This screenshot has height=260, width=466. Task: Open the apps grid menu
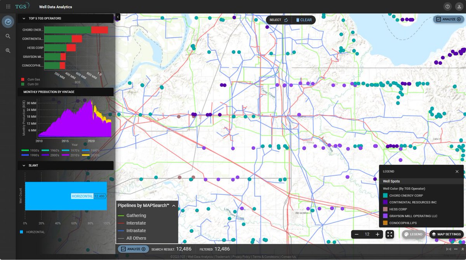click(x=8, y=7)
